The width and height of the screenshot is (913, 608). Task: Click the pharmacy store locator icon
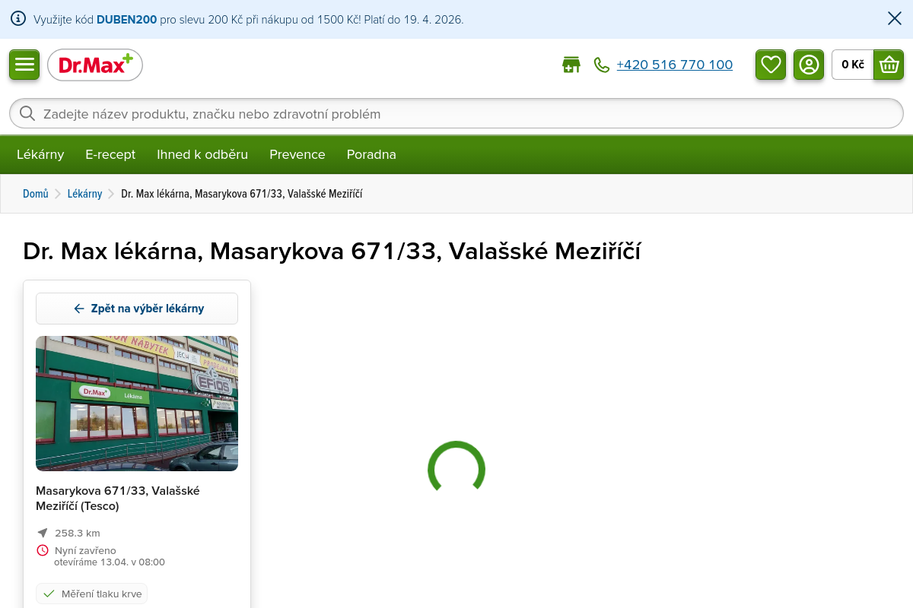(571, 65)
